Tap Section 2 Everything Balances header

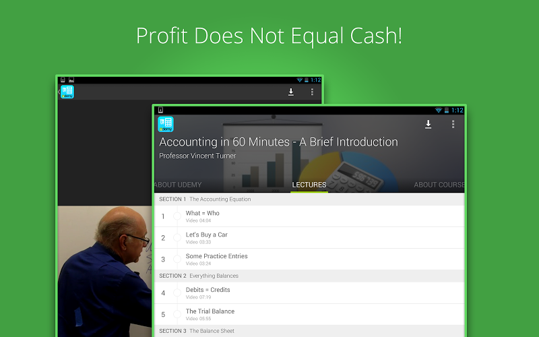309,276
